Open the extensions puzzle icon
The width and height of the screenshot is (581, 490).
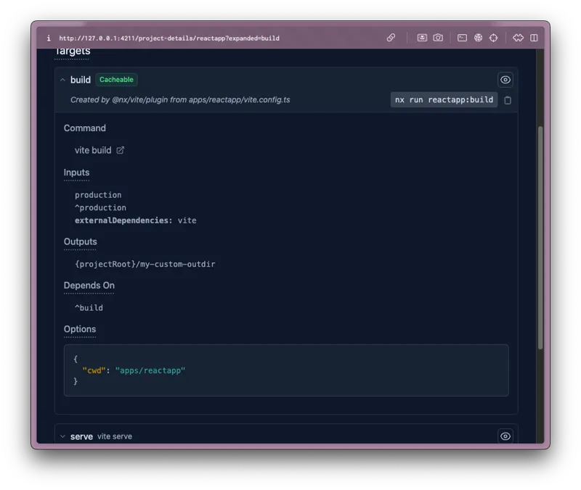pos(518,38)
